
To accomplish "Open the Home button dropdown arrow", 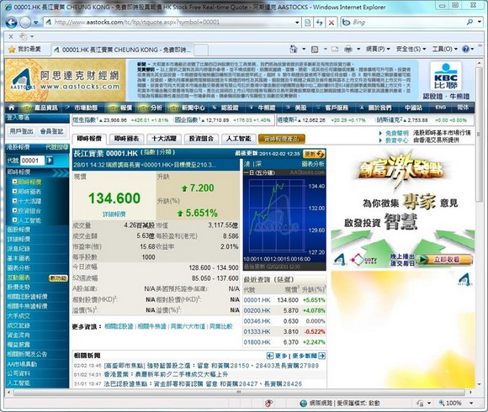I will click(x=304, y=49).
